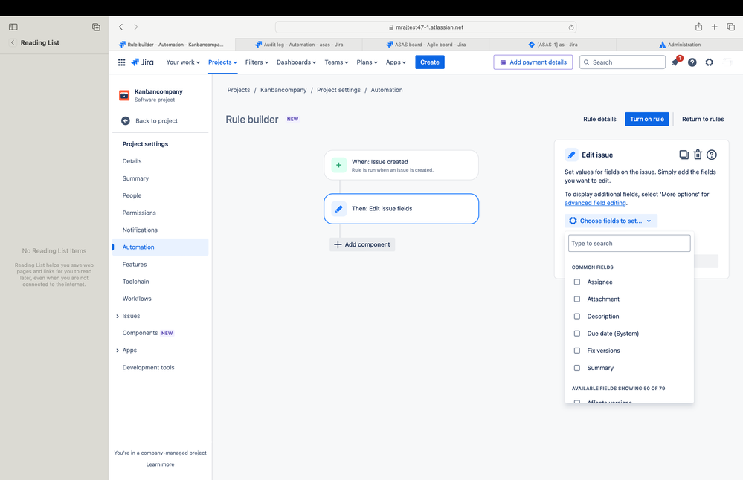The image size is (743, 480).
Task: Select the When: Issue created trigger card
Action: click(402, 165)
